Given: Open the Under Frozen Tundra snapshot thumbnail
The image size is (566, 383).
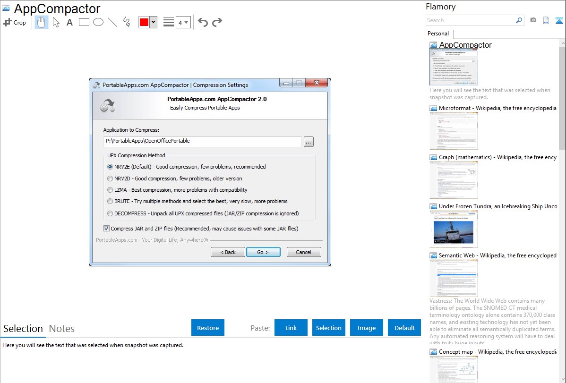Looking at the screenshot, I should (454, 229).
